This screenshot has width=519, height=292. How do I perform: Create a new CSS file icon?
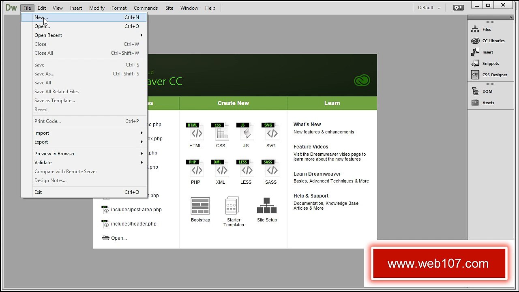(221, 132)
